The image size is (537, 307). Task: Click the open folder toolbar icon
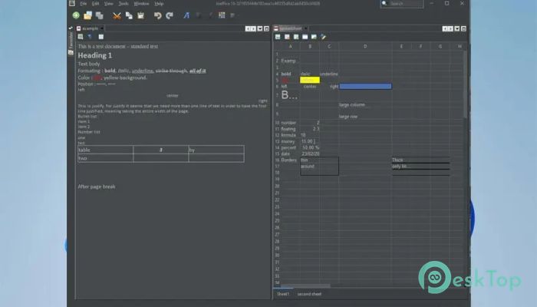point(87,15)
